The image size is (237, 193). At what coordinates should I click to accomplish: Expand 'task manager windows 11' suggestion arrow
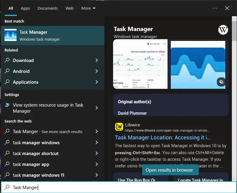97,175
